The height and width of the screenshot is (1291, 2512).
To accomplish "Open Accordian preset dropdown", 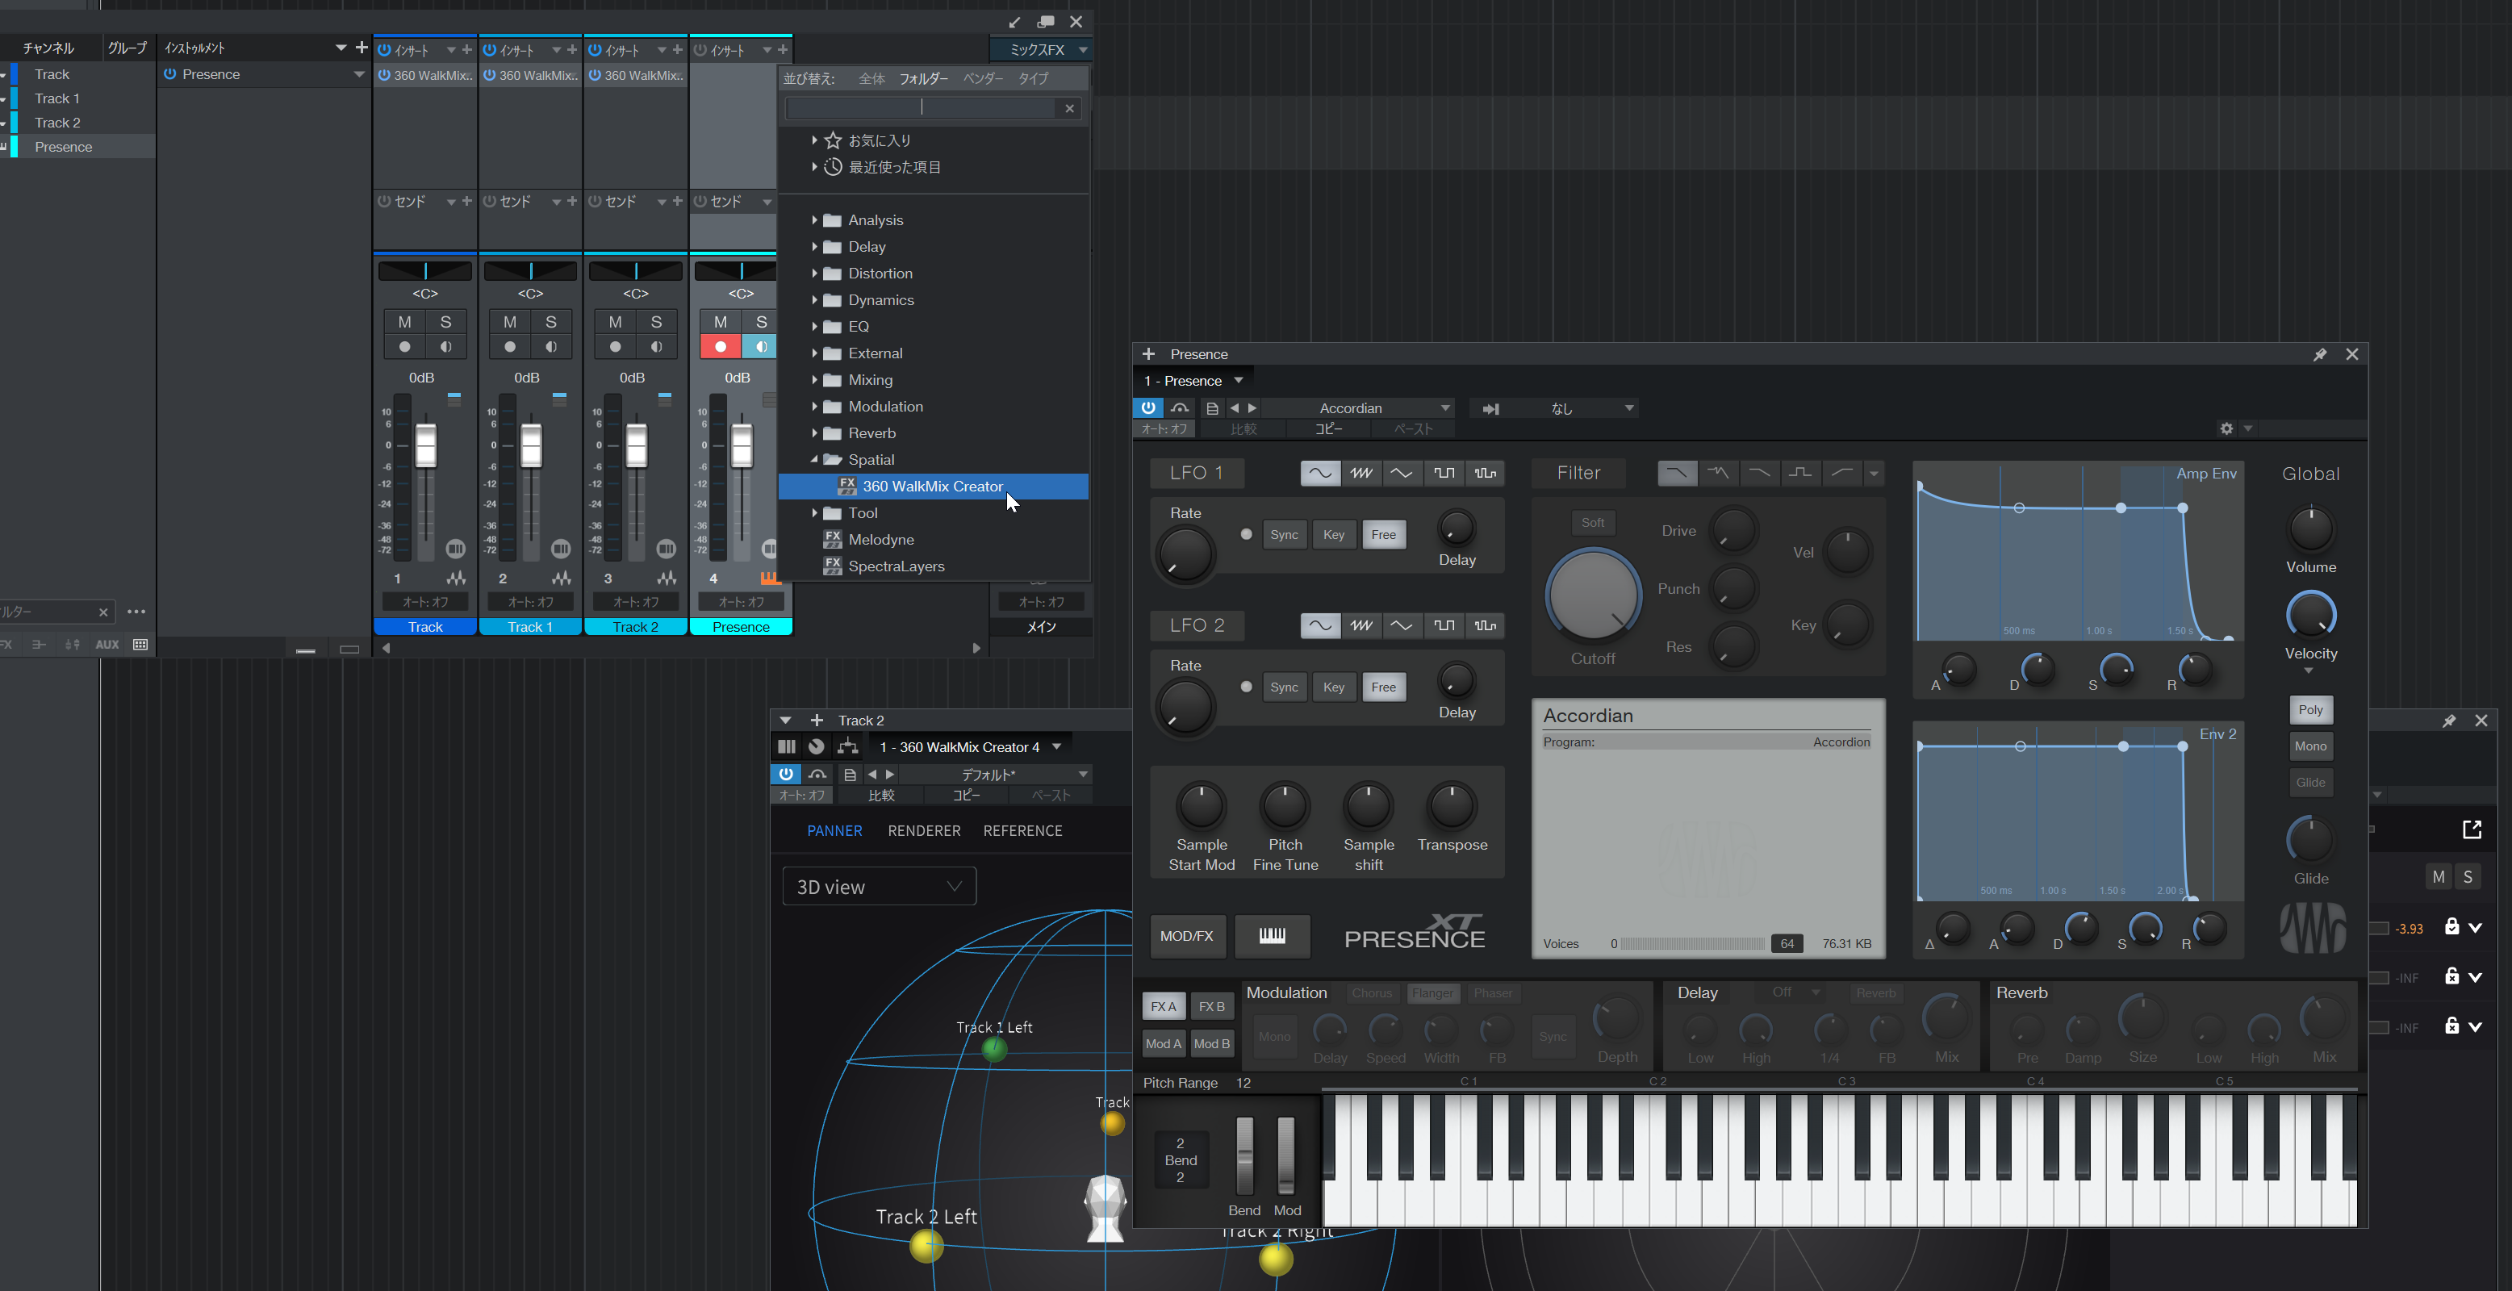I will (1445, 407).
